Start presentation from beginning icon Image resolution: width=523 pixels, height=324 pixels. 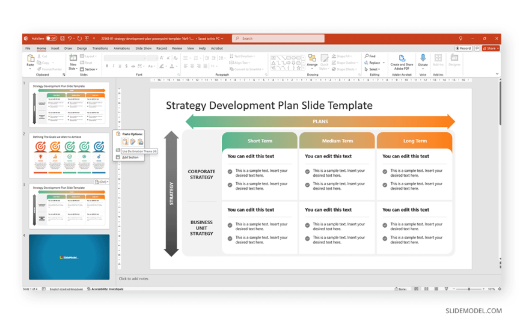coord(87,38)
